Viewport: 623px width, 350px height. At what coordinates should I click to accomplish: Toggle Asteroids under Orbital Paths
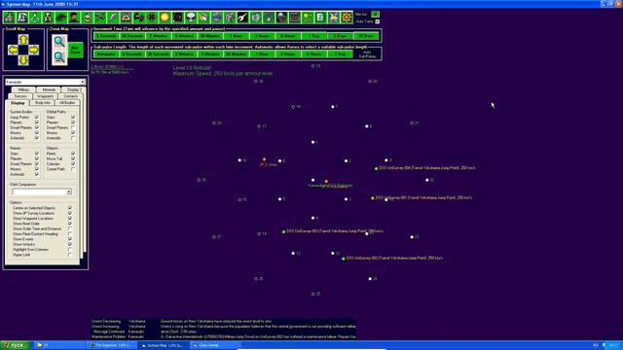click(73, 138)
